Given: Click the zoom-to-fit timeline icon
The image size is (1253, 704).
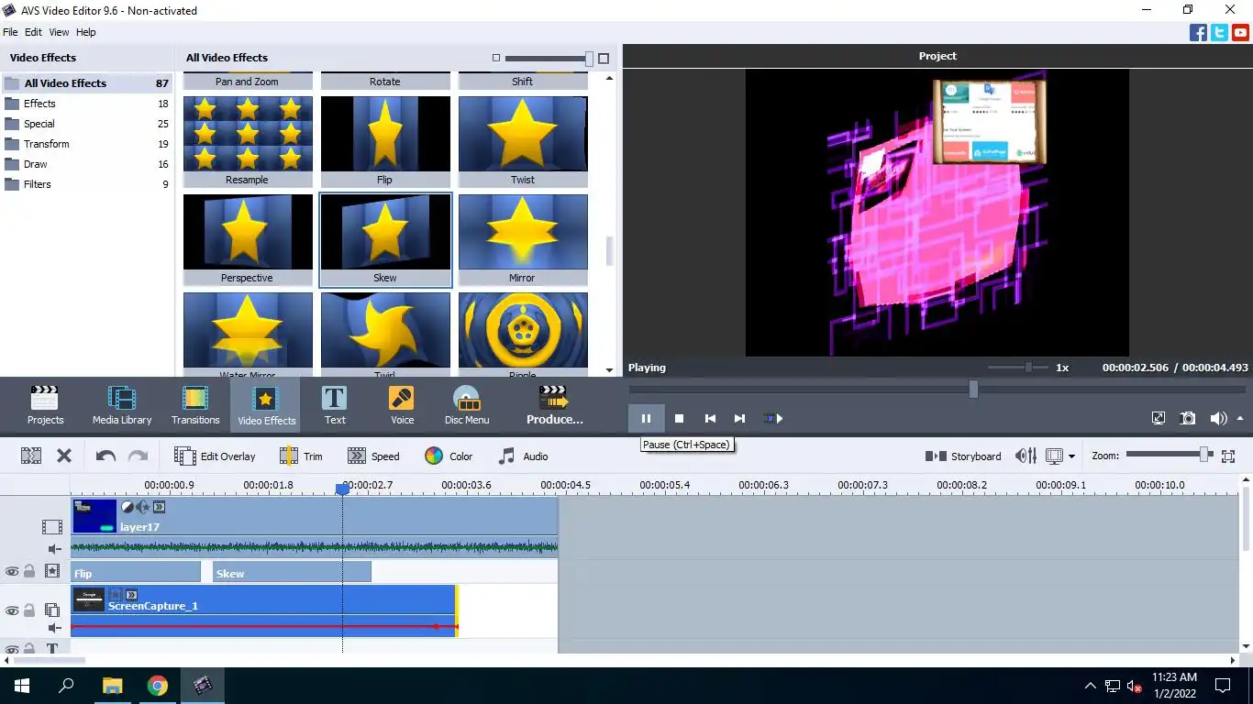Looking at the screenshot, I should pos(1228,456).
